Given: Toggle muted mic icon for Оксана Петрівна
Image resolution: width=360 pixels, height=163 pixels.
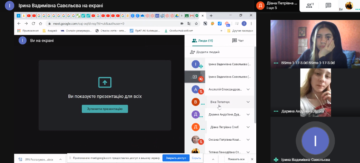Looking at the screenshot, I should [201, 141].
